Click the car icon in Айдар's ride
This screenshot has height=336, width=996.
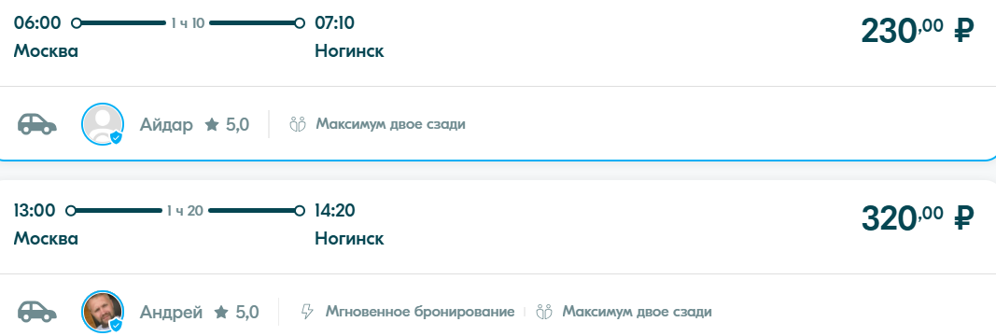(x=36, y=124)
